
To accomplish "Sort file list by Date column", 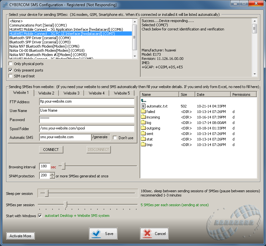I will (213, 95).
